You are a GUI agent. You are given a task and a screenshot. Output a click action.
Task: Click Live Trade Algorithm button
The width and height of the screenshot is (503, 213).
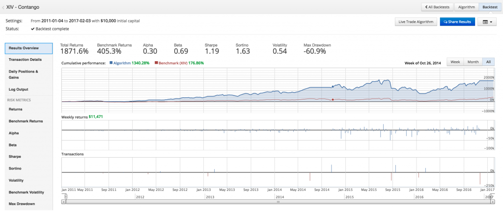point(416,22)
